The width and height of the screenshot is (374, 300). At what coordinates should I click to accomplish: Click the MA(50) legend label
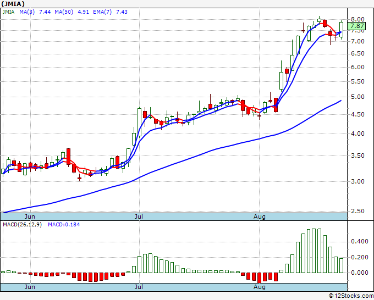click(64, 12)
